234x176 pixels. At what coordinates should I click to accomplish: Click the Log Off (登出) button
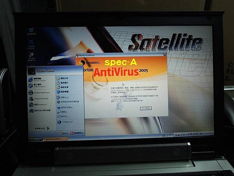[x=64, y=133]
